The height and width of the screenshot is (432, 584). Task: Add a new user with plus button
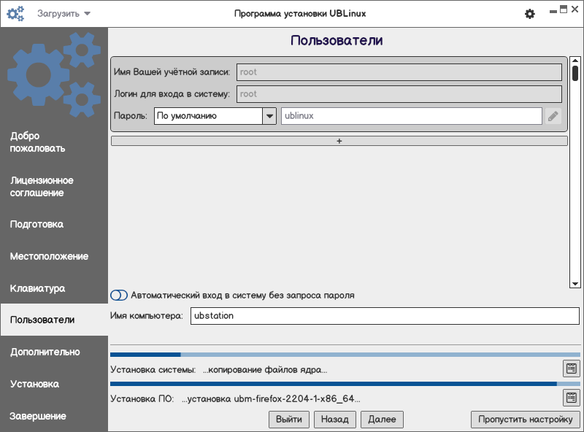pyautogui.click(x=339, y=141)
